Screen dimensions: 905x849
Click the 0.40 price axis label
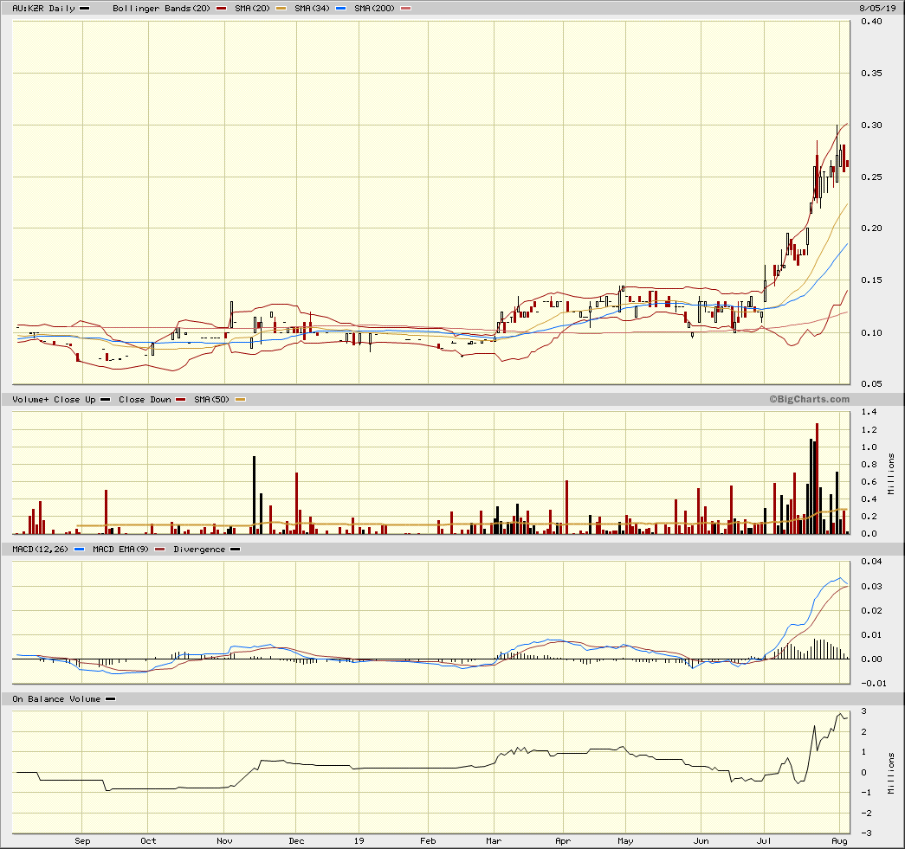[x=871, y=22]
